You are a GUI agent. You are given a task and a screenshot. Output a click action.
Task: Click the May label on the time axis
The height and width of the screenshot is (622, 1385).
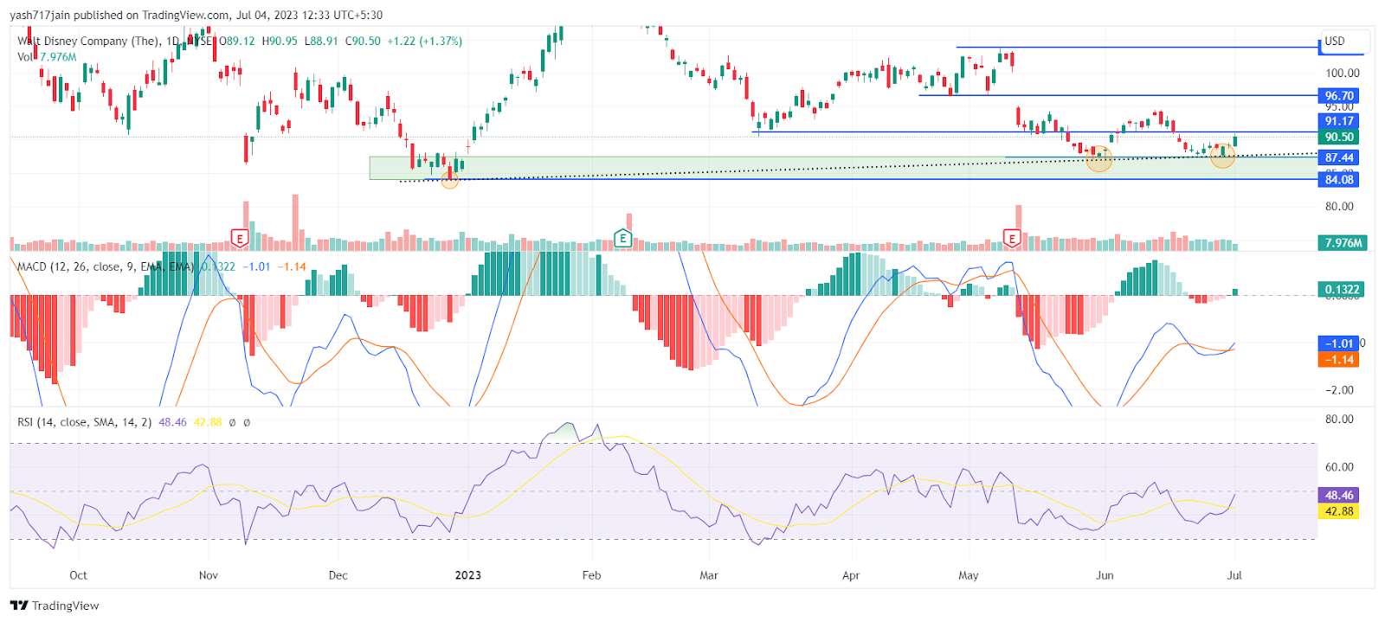[969, 575]
